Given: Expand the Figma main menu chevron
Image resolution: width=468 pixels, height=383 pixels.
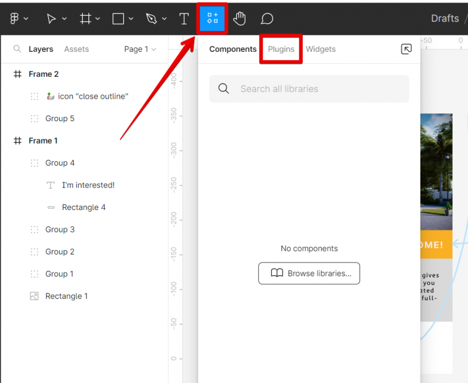Looking at the screenshot, I should point(26,18).
